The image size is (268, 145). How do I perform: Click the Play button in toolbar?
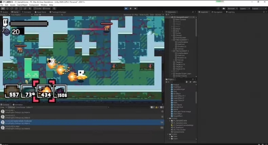coord(126,8)
